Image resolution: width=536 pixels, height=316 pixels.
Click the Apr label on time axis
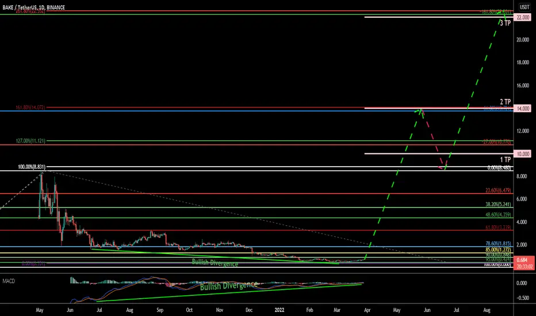click(x=367, y=310)
